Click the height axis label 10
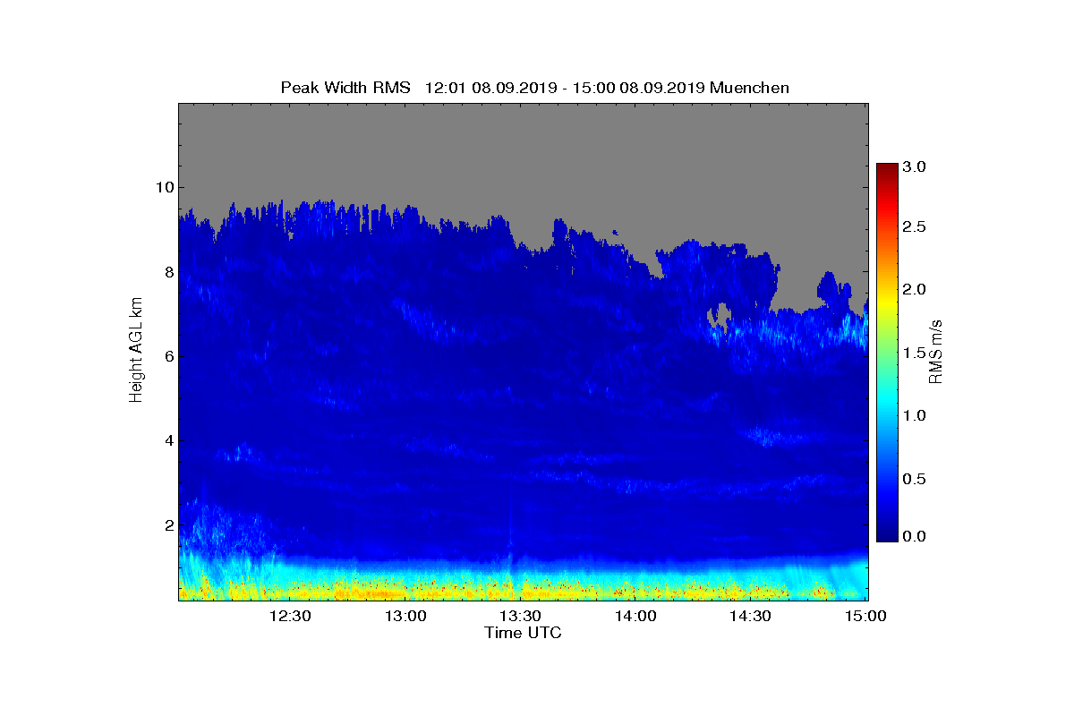Image resolution: width=1074 pixels, height=716 pixels. click(x=164, y=187)
